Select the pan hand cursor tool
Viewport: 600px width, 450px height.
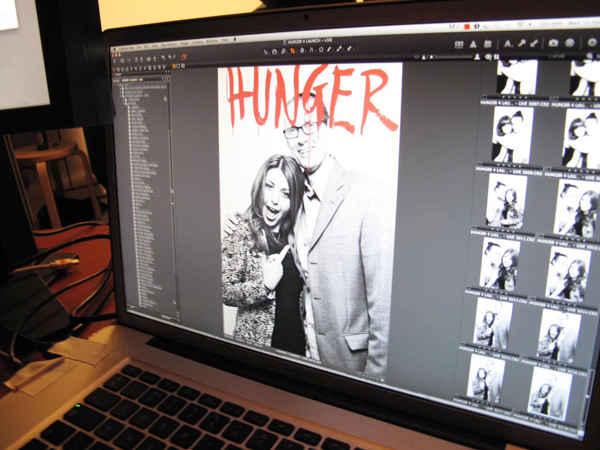tap(274, 51)
